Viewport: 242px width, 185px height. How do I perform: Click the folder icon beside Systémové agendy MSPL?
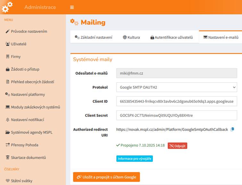[x=8, y=132]
